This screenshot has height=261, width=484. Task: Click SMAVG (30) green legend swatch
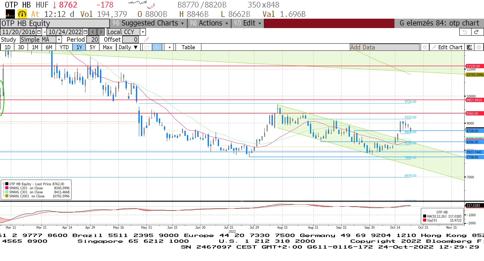pos(7,192)
